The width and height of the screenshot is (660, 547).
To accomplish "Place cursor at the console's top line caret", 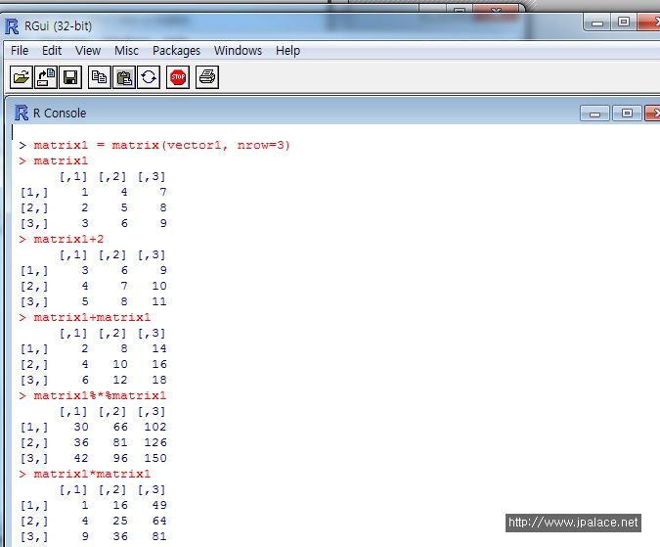I will click(x=12, y=132).
